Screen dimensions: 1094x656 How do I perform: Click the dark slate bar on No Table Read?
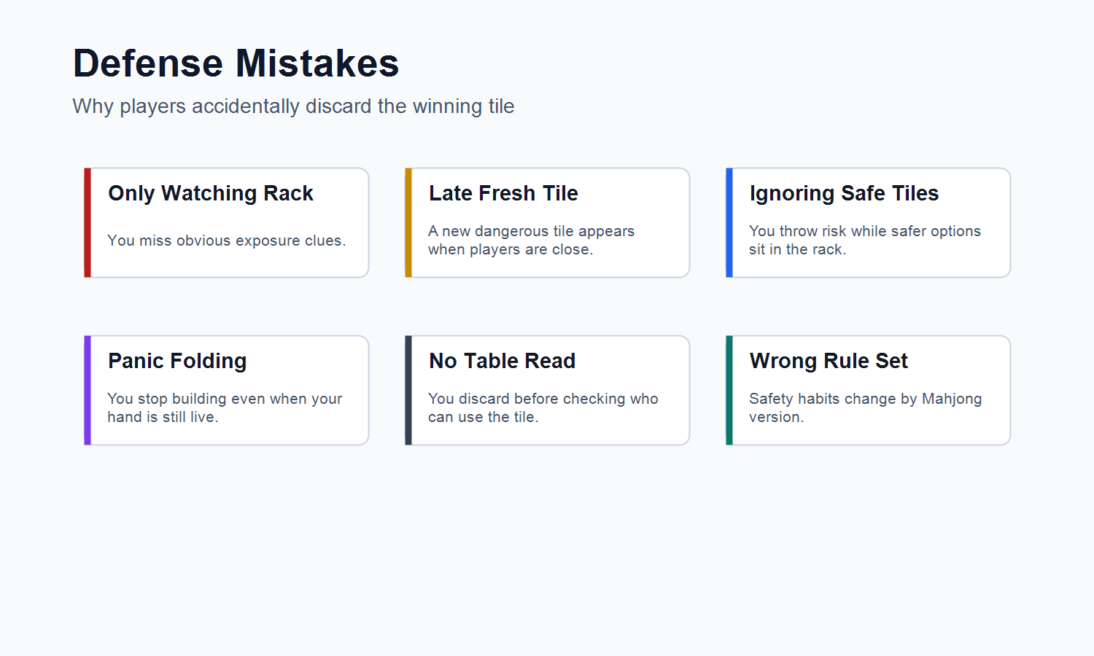pos(408,390)
